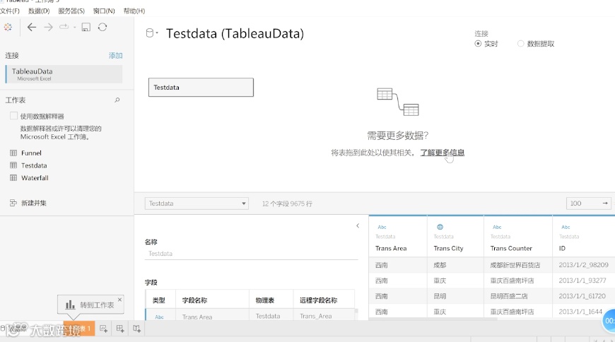Viewport: 615px width, 342px height.
Task: Click Abc type icon above Trans Area column
Action: coord(382,227)
